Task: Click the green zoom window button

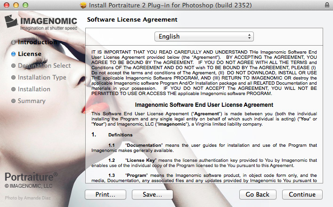Action: (25, 5)
